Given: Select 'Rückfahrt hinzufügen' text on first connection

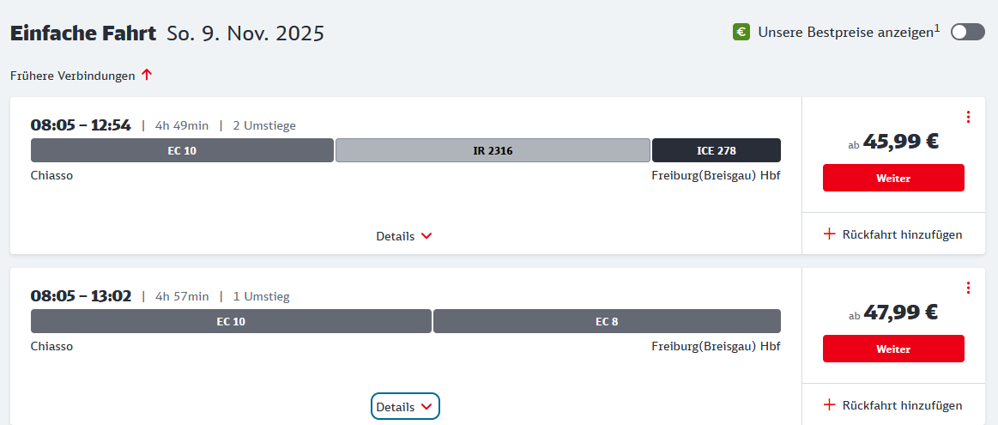Looking at the screenshot, I should [x=902, y=234].
